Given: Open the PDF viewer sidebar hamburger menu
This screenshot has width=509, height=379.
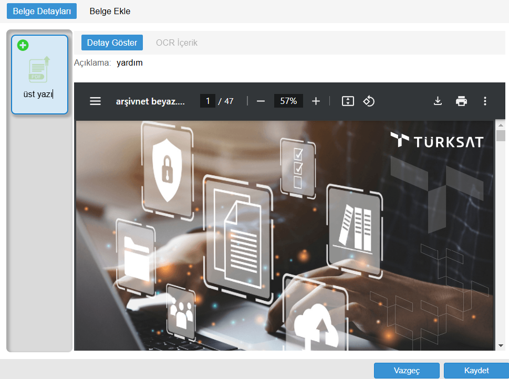Looking at the screenshot, I should [x=95, y=101].
